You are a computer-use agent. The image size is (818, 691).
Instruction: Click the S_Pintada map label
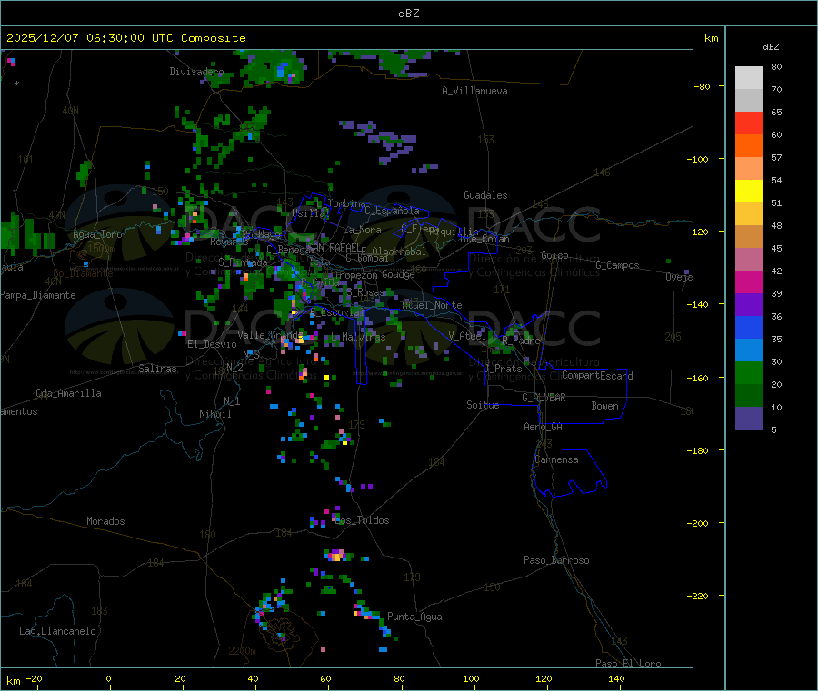pyautogui.click(x=243, y=262)
